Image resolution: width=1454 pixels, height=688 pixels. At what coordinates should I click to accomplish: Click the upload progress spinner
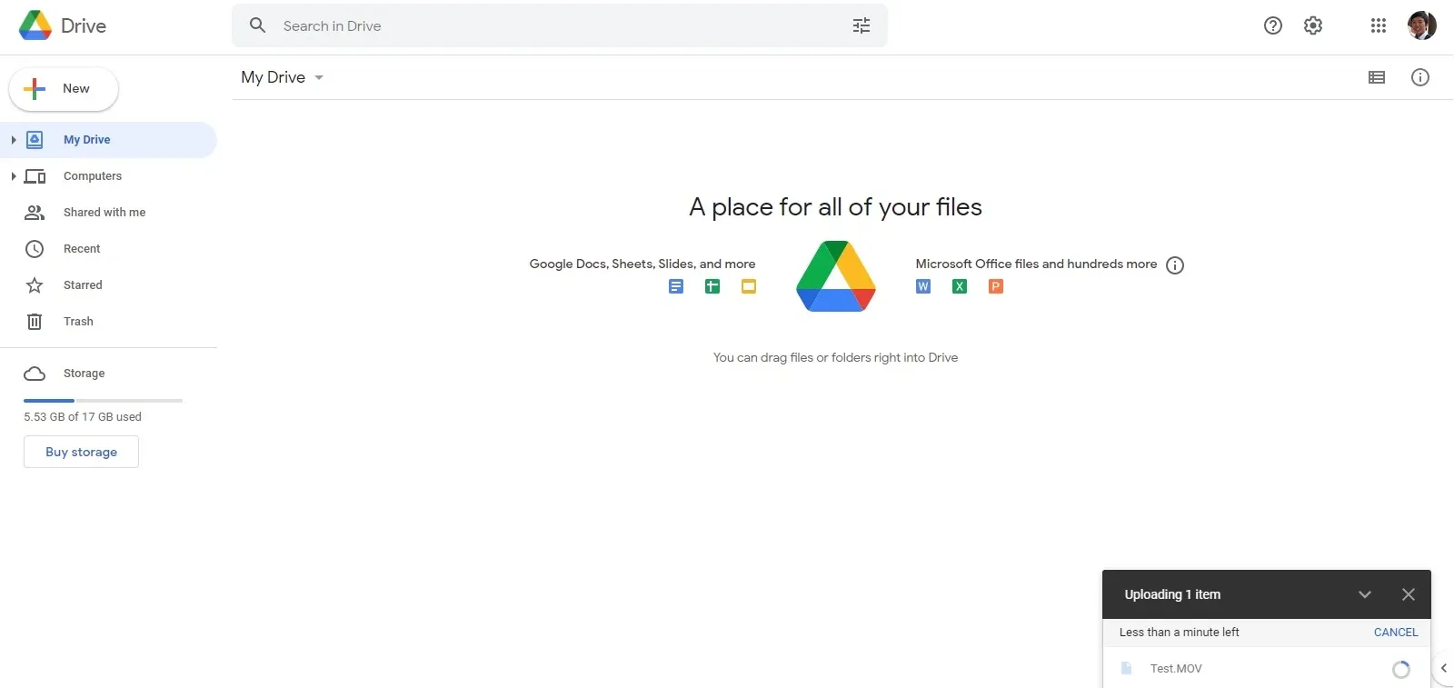tap(1401, 669)
